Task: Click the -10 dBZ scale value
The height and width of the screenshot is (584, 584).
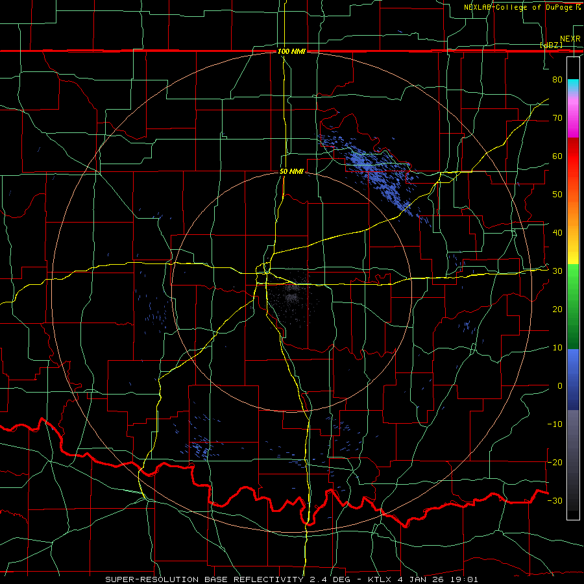Action: 555,424
